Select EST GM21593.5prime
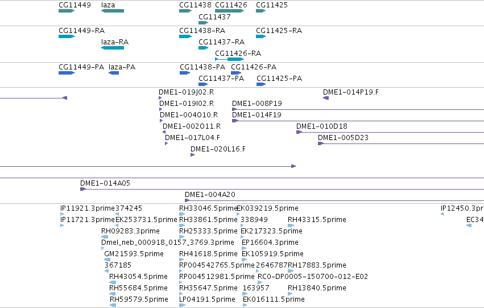This screenshot has width=484, height=308. pyautogui.click(x=107, y=260)
